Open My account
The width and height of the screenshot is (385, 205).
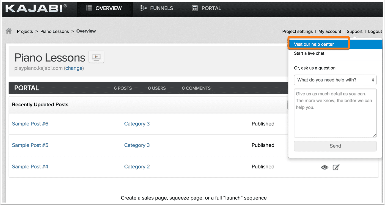click(330, 31)
